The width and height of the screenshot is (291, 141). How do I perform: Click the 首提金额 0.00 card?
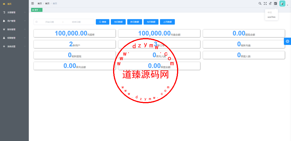[159, 66]
